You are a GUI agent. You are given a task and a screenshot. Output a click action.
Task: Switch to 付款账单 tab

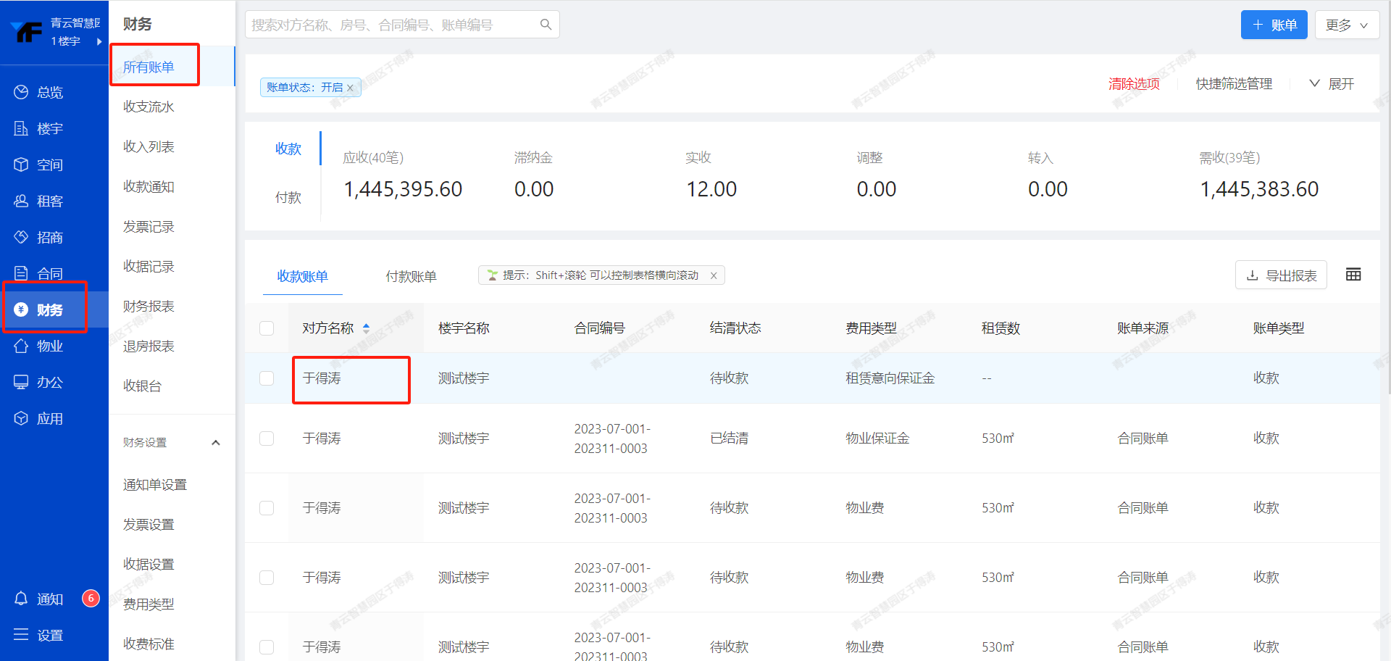[x=411, y=276]
